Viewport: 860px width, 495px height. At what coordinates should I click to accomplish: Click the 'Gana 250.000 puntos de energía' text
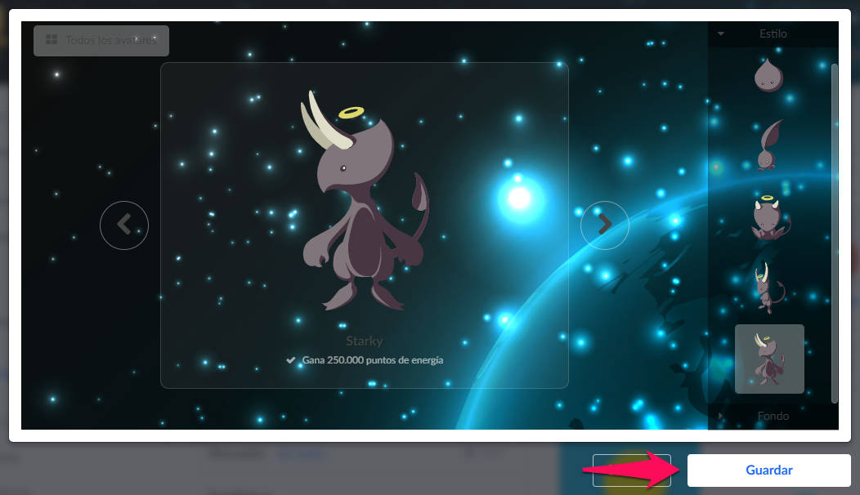[x=373, y=360]
